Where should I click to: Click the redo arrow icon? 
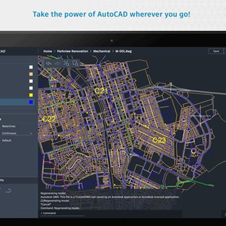coord(57,63)
